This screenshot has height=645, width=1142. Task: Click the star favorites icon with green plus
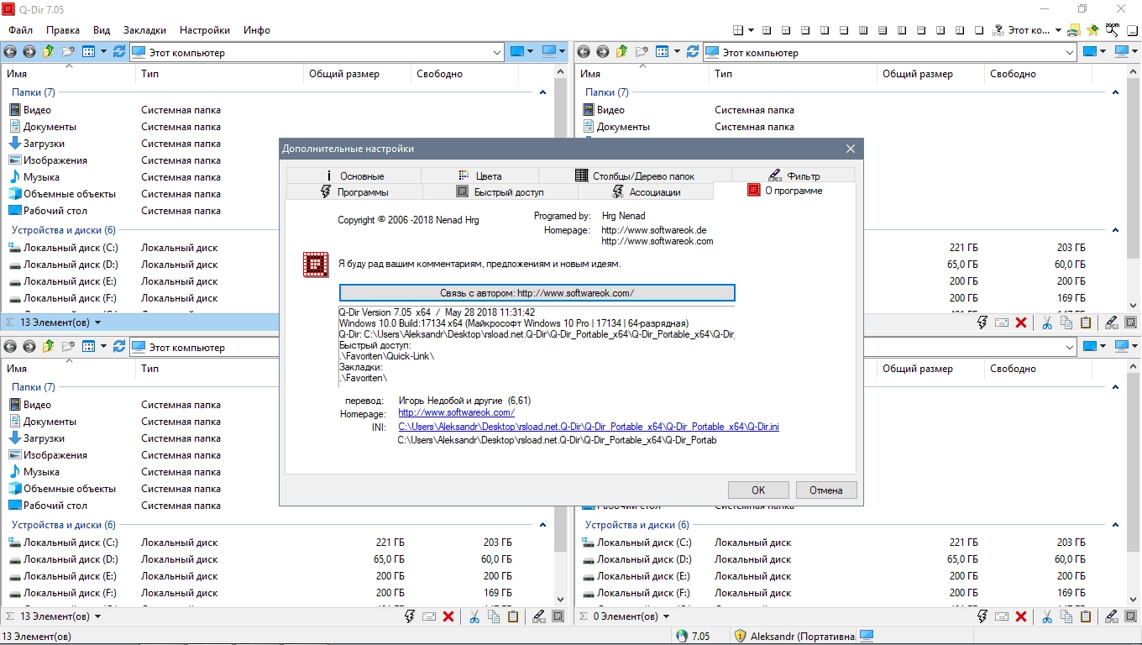click(x=1092, y=30)
